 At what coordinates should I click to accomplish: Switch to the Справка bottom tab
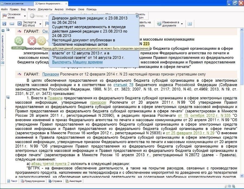55,181
